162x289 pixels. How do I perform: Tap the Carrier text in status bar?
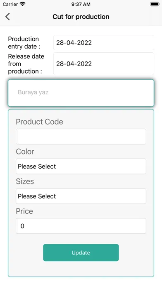(x=10, y=4)
